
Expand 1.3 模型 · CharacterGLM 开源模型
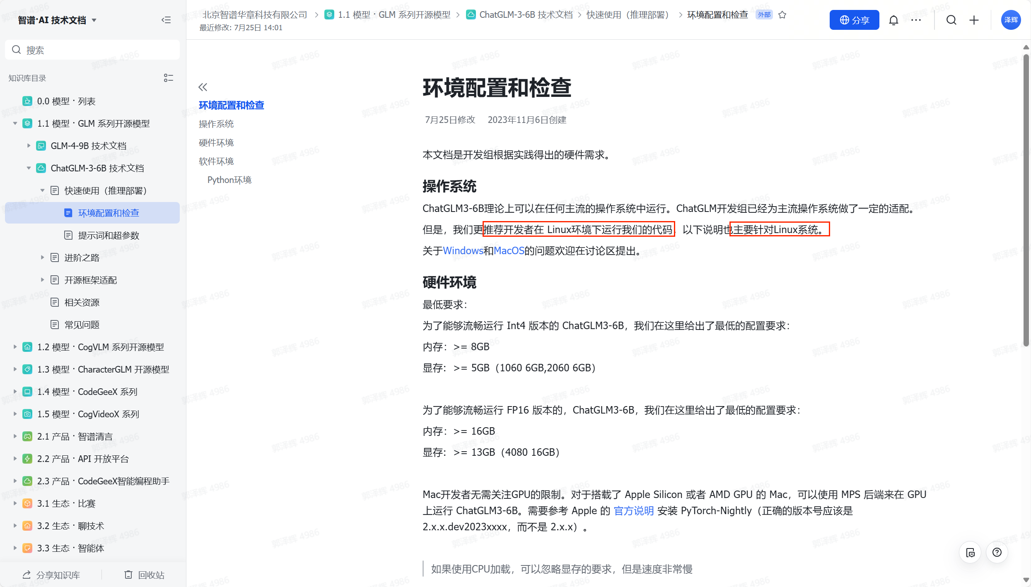pos(15,369)
